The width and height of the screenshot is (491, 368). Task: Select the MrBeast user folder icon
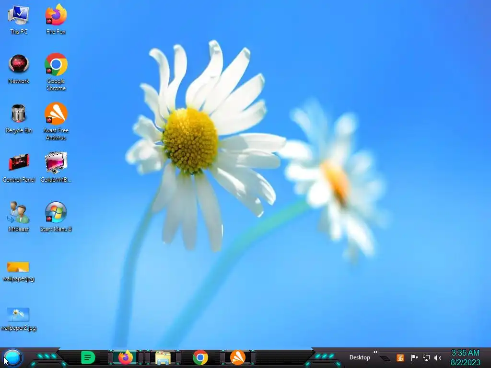tap(19, 217)
